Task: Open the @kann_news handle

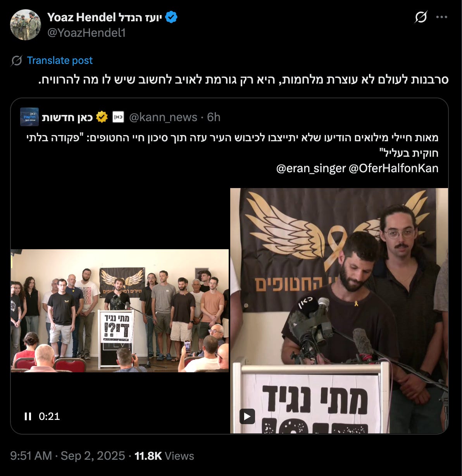Action: 163,117
